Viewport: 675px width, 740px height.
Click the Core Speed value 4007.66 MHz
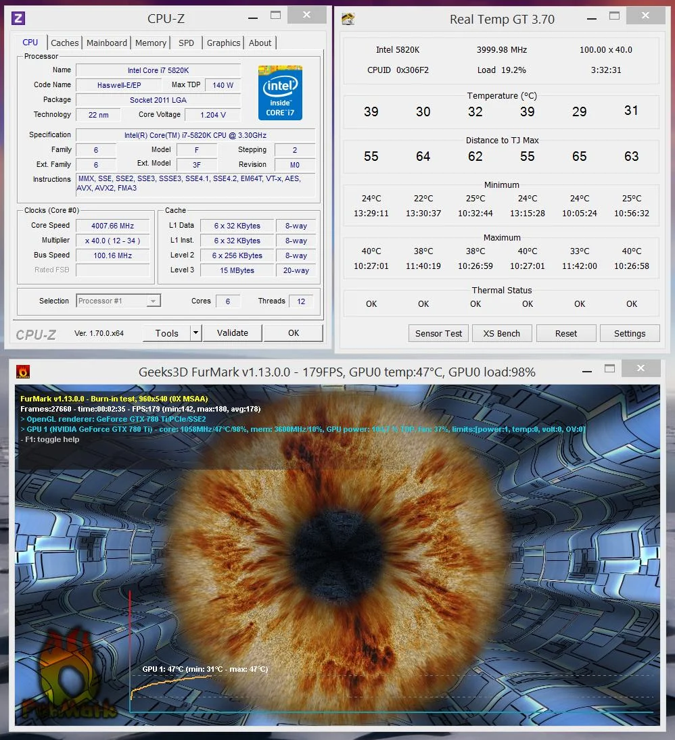[112, 226]
